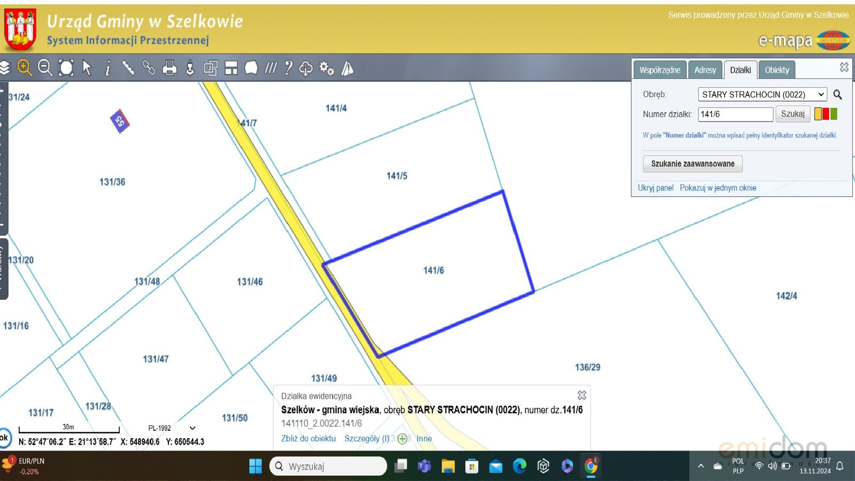Select the Działki tab
This screenshot has width=855, height=481.
point(740,70)
